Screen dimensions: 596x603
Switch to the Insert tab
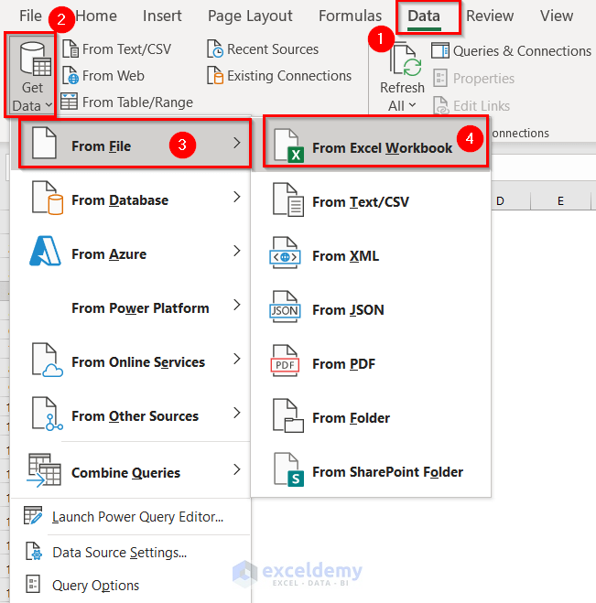[162, 16]
